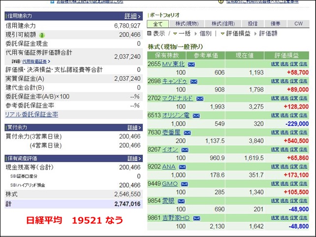Click 現買 in the 吉野家HD row

click(275, 218)
